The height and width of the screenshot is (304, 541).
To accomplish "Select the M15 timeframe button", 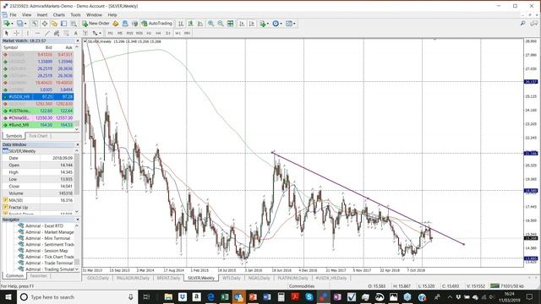I will 129,33.
